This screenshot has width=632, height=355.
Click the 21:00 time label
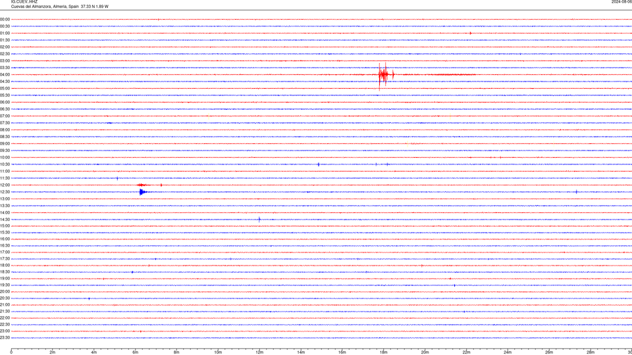(5, 305)
